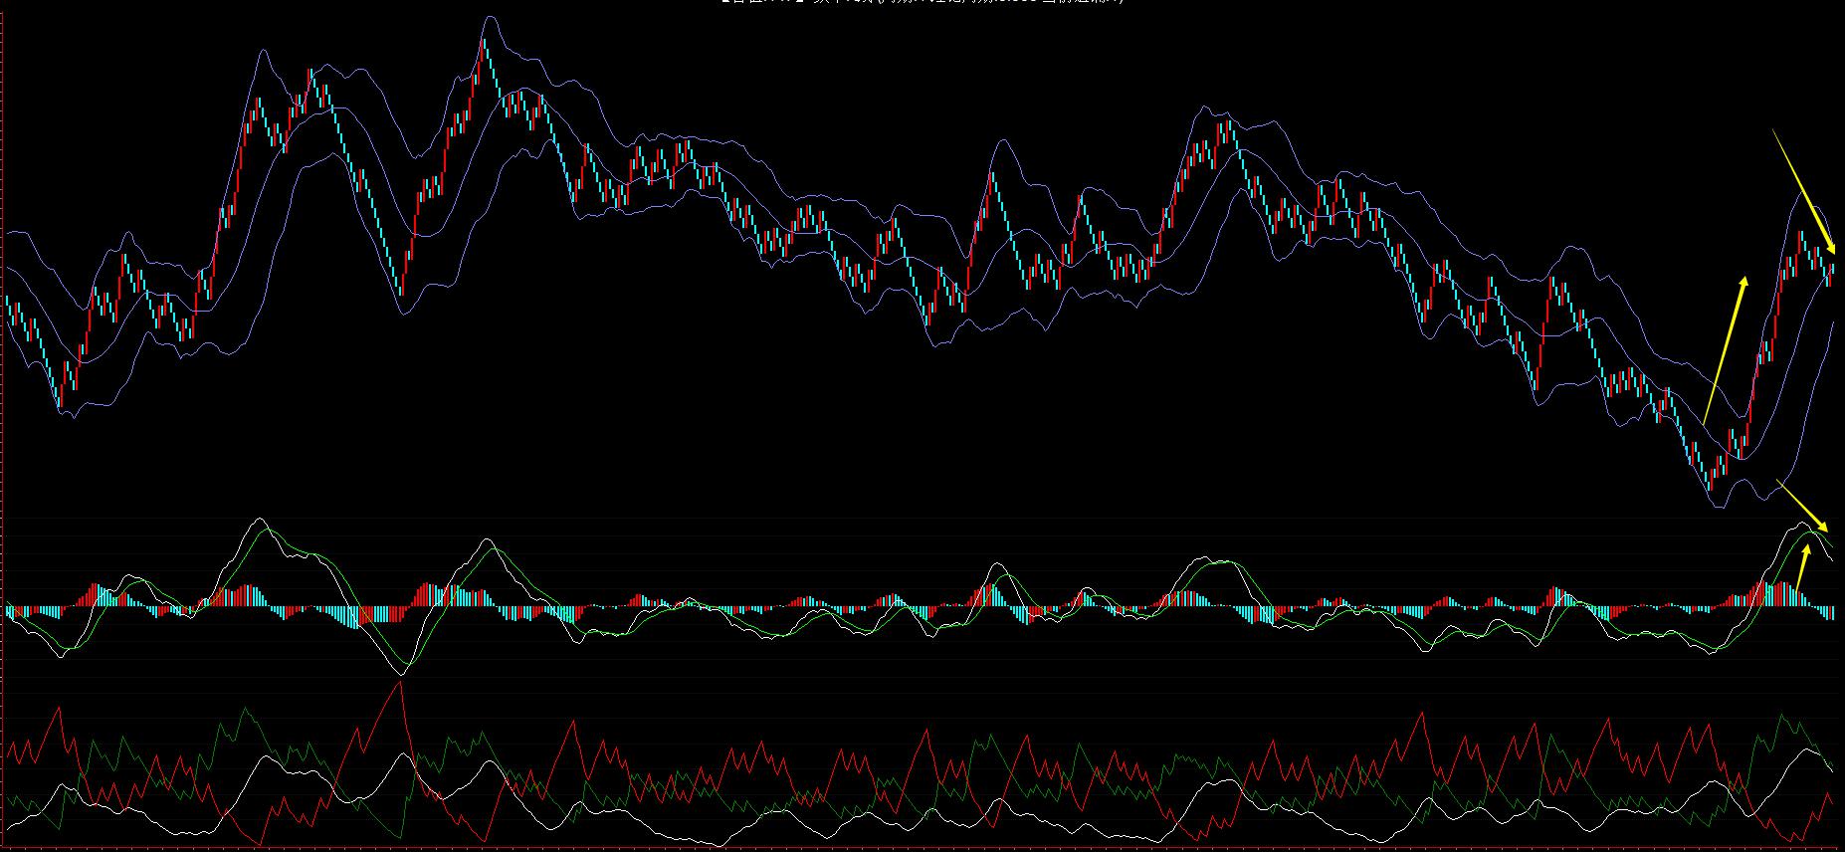
Task: Click the red time axis along the bottom edge
Action: [922, 848]
